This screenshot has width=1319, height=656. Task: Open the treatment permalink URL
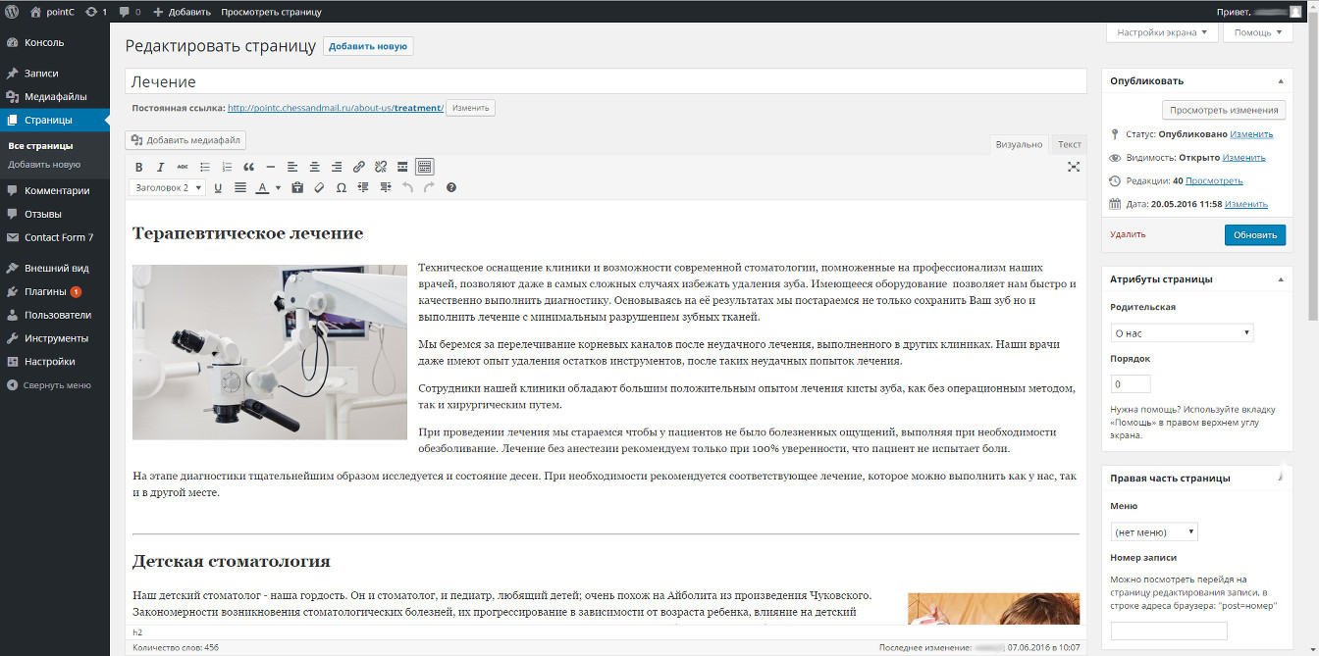pos(336,108)
